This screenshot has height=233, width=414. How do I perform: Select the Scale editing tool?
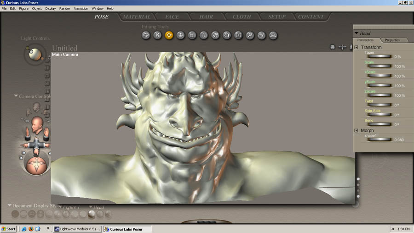192,35
